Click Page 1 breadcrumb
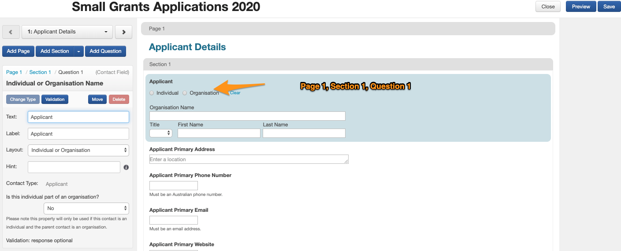 (14, 72)
